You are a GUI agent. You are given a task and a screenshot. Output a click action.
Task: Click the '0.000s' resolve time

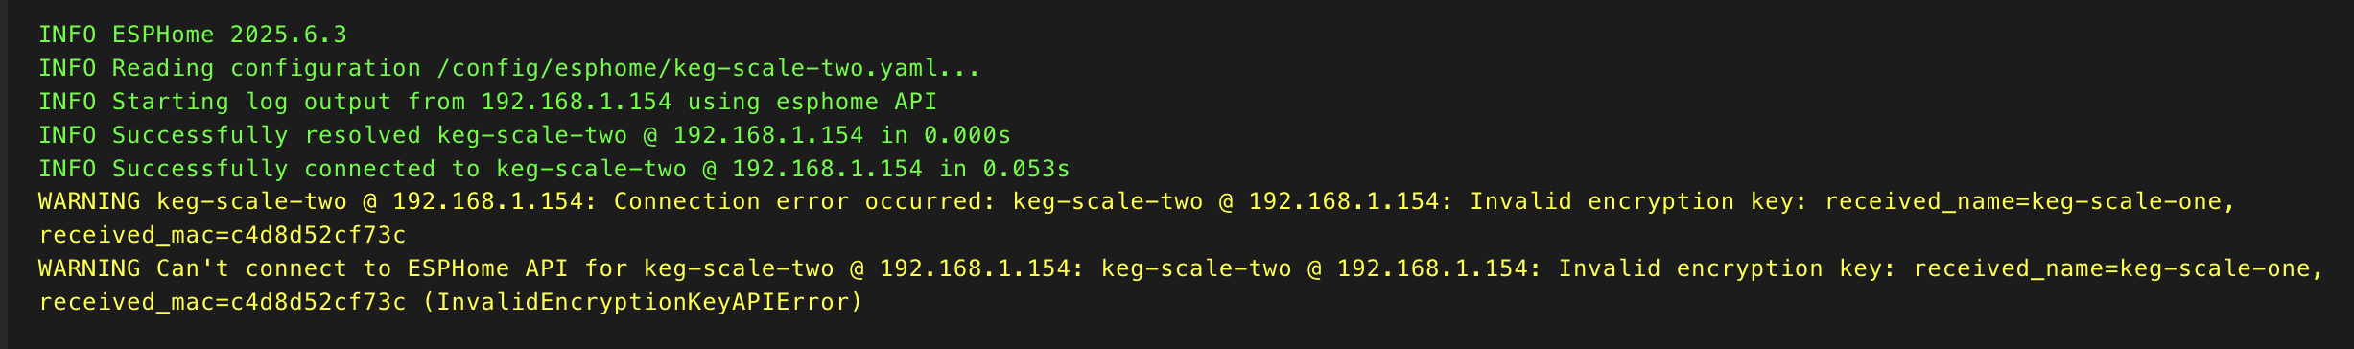point(967,135)
